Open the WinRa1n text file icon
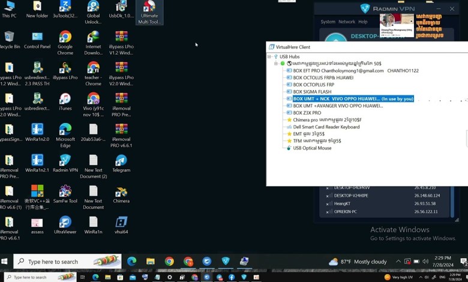Image resolution: width=468 pixels, height=282 pixels. pyautogui.click(x=93, y=225)
